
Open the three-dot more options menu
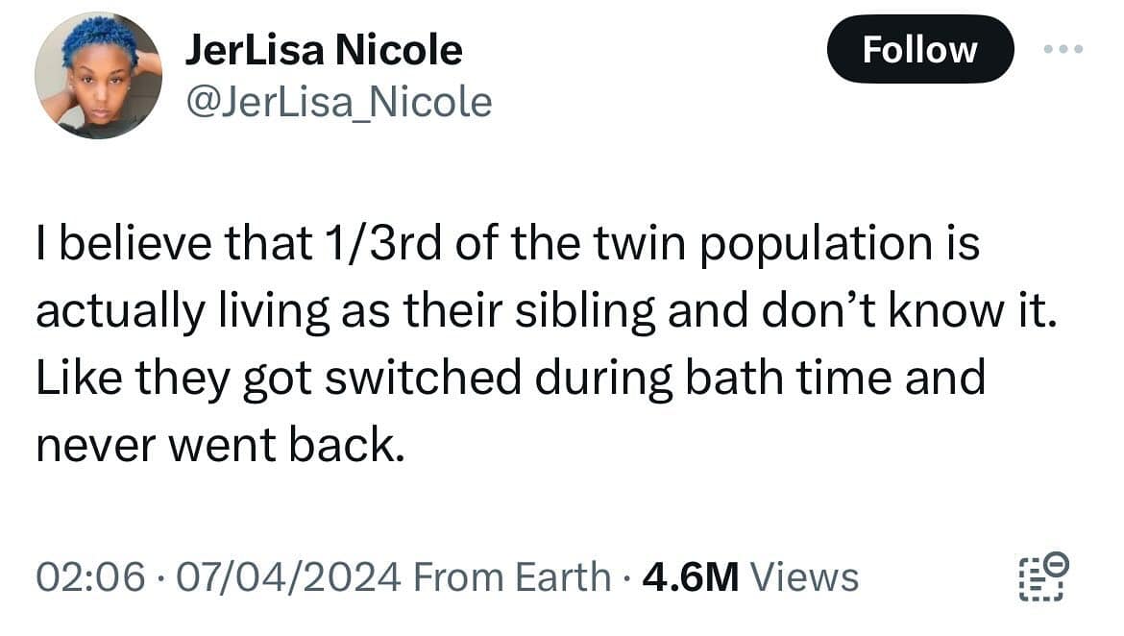pos(1064,49)
